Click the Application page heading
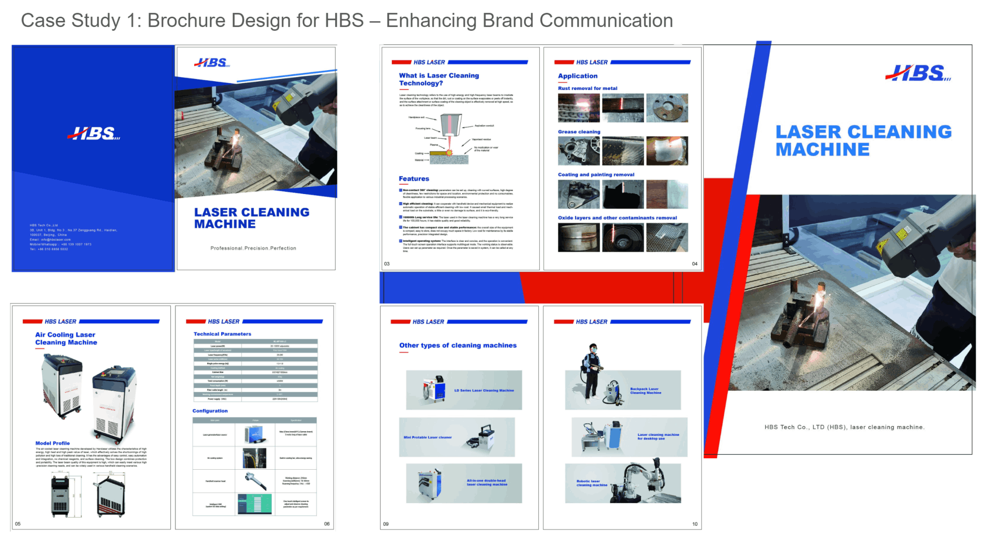Image resolution: width=989 pixels, height=554 pixels. pos(577,76)
